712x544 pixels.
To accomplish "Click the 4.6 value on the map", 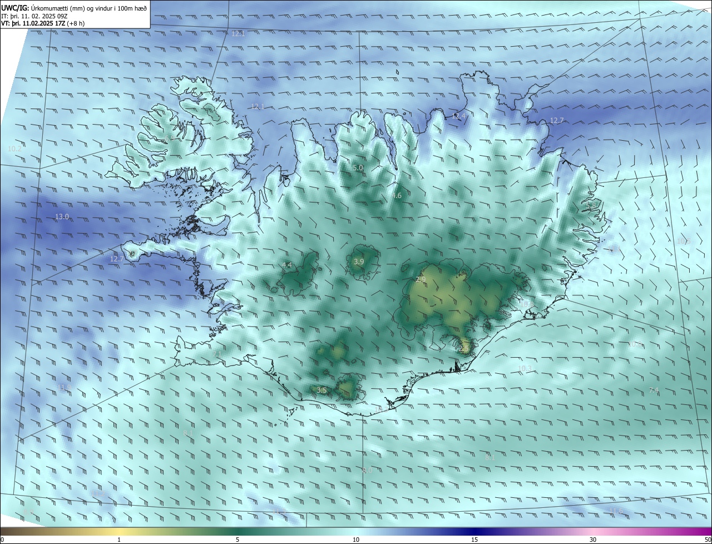I will [396, 196].
